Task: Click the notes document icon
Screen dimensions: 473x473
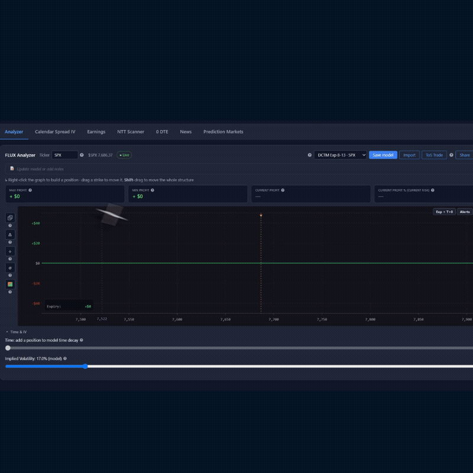Action: pyautogui.click(x=12, y=169)
